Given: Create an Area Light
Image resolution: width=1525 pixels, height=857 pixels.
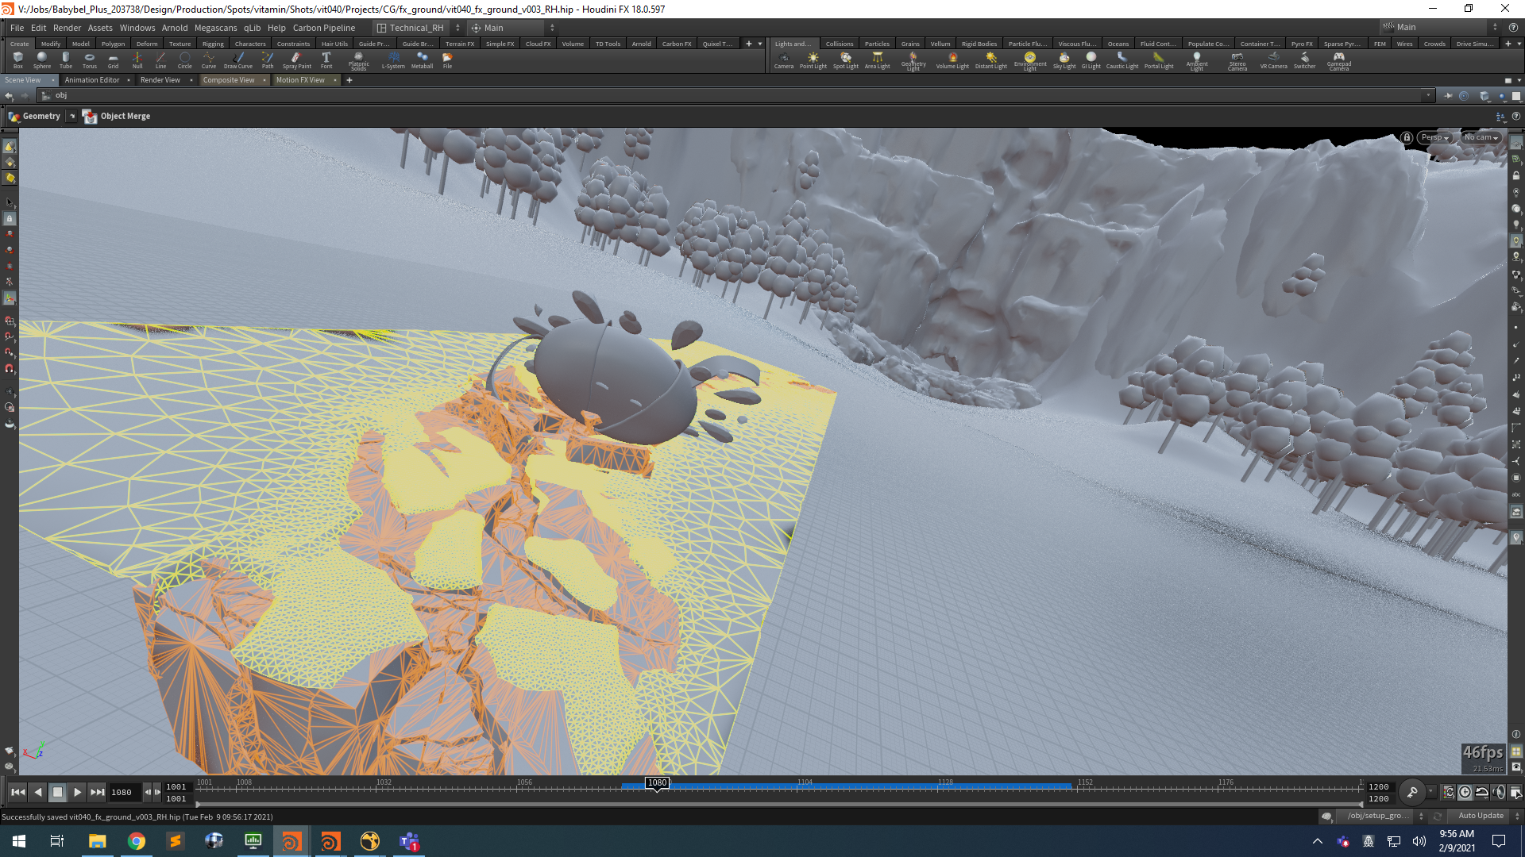Looking at the screenshot, I should point(878,60).
